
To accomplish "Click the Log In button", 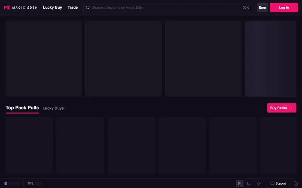I will (284, 8).
